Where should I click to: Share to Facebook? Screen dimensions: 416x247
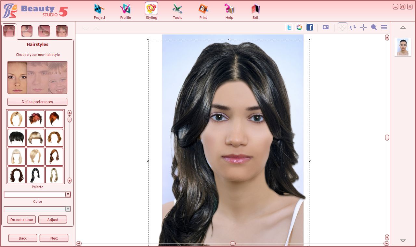(x=310, y=27)
